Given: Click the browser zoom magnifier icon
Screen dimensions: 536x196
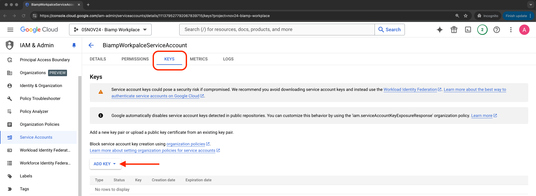Looking at the screenshot, I should 457,16.
